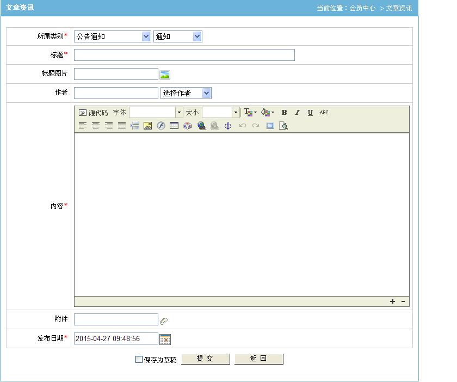The image size is (457, 382).
Task: Open the text color picker
Action: [250, 113]
